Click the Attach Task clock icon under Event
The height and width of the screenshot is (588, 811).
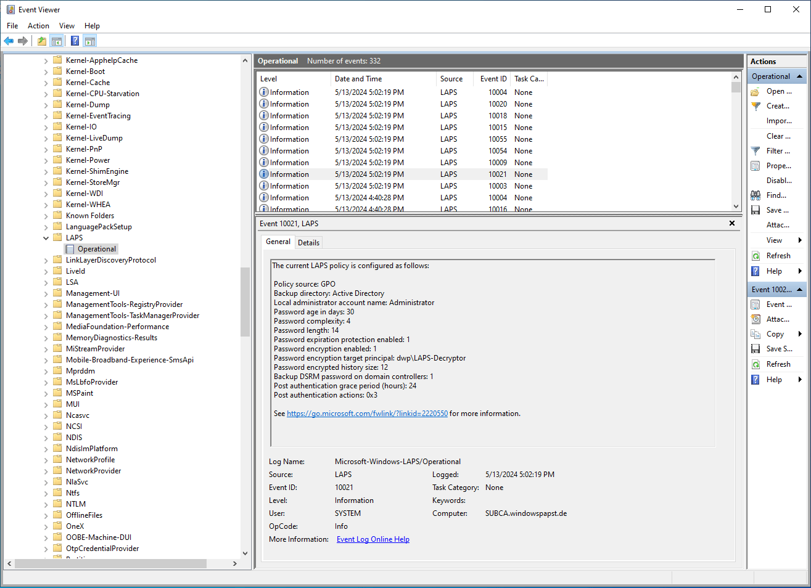tap(755, 319)
